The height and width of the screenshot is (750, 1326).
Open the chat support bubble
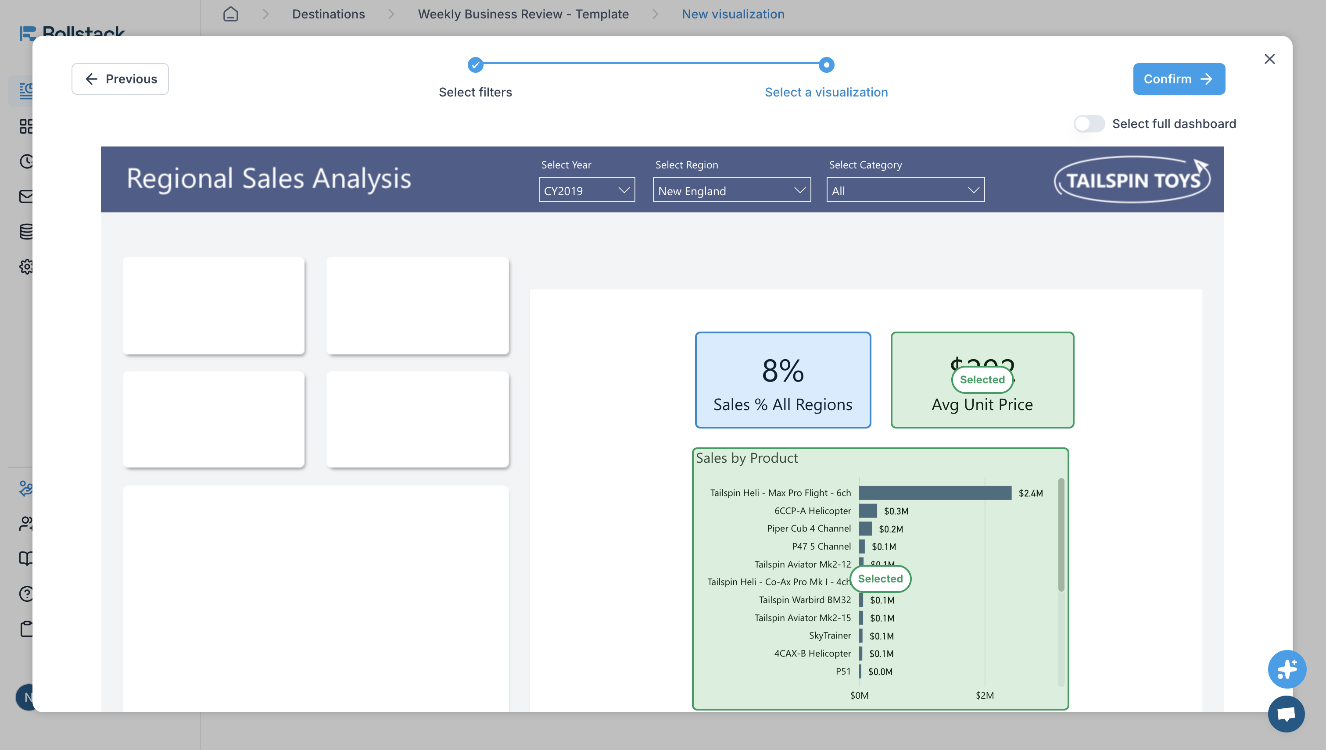click(x=1287, y=714)
